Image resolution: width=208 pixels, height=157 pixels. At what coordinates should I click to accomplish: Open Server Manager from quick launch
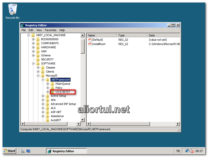[23, 151]
